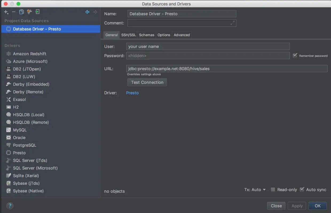The height and width of the screenshot is (213, 331).
Task: Click the Amazon Redshift driver icon
Action: [x=9, y=54]
